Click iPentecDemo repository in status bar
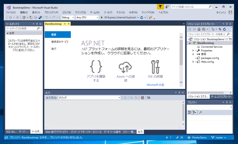The width and height of the screenshot is (238, 144). (x=197, y=138)
